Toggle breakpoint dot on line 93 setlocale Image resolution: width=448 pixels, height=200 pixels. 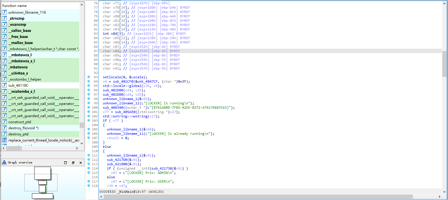pos(89,77)
